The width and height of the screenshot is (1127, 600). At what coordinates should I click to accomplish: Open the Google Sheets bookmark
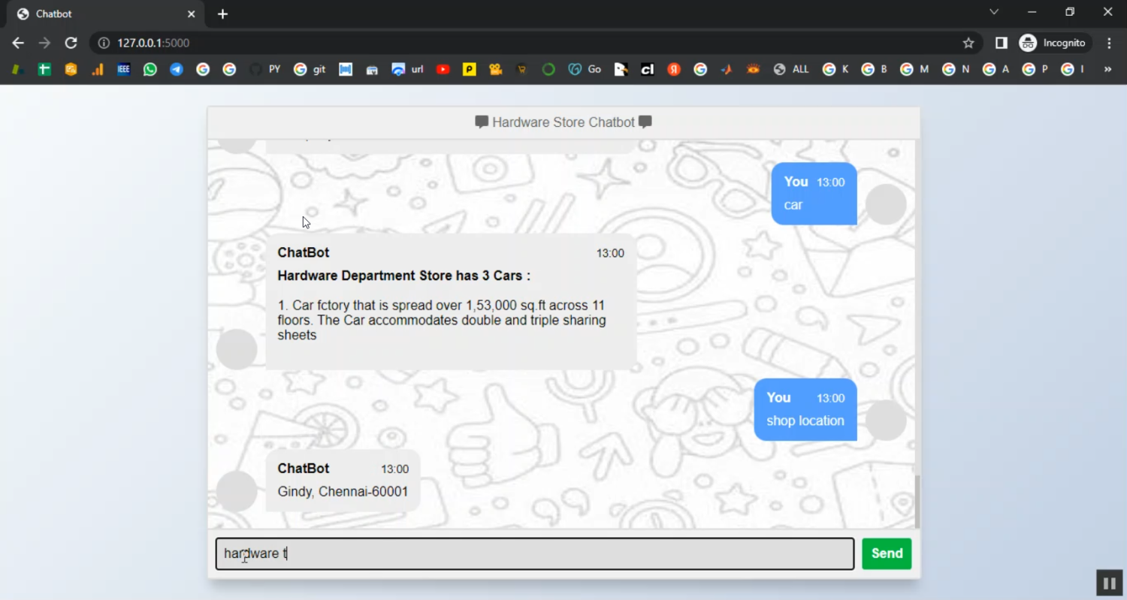click(44, 69)
